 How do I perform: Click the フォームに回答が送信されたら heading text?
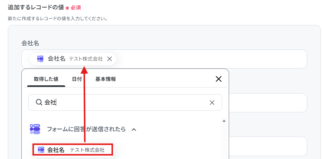[86, 129]
